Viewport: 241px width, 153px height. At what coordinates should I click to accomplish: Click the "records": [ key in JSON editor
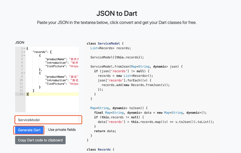42,52
